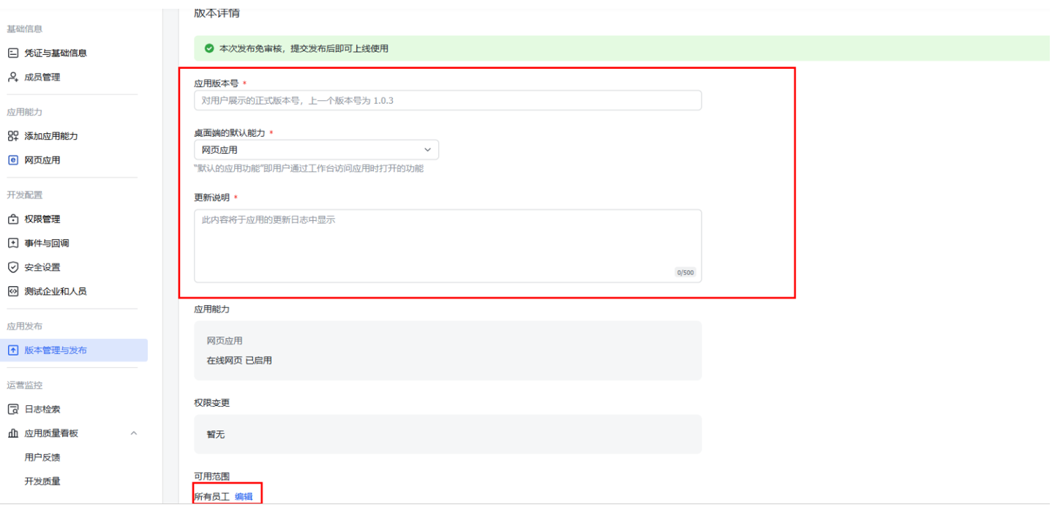This screenshot has height=507, width=1052.
Task: Click into the 更新说明 text area
Action: tap(447, 246)
